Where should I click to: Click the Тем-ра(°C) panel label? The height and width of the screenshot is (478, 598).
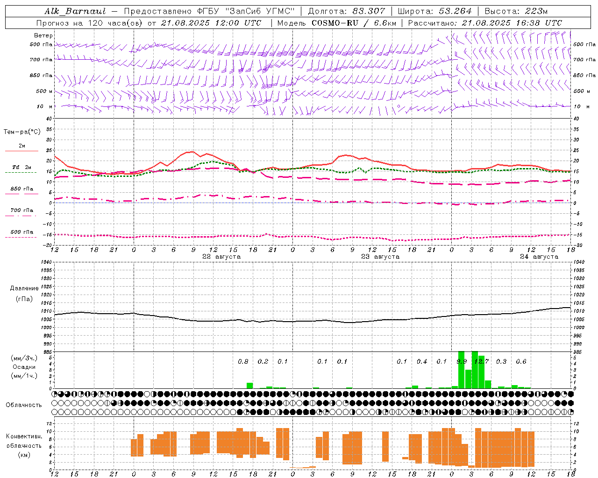coord(22,132)
